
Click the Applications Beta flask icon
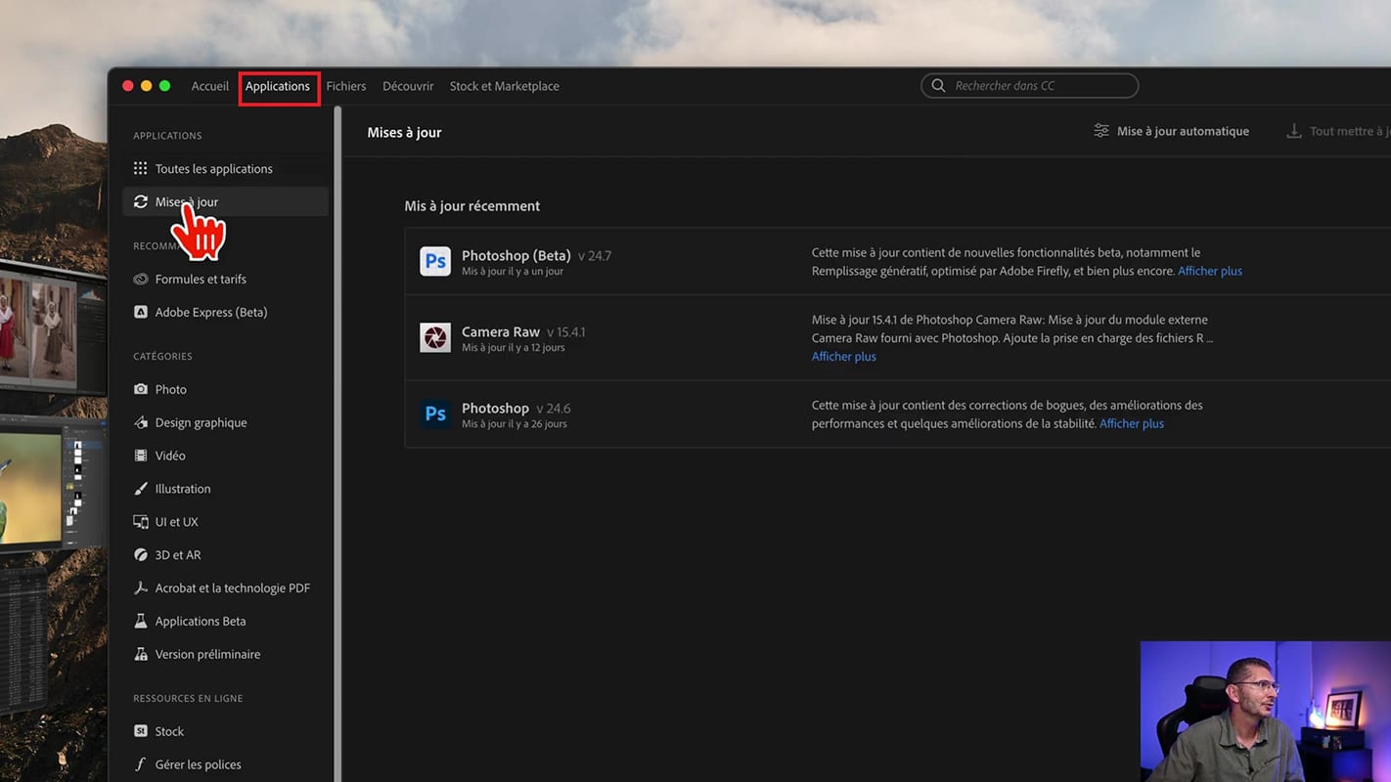(x=141, y=621)
